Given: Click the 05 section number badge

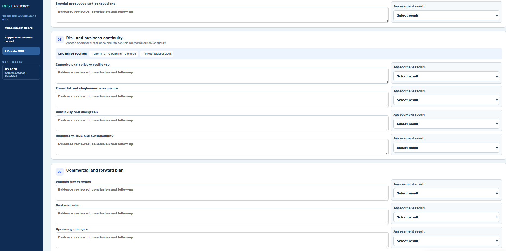Looking at the screenshot, I should [60, 40].
